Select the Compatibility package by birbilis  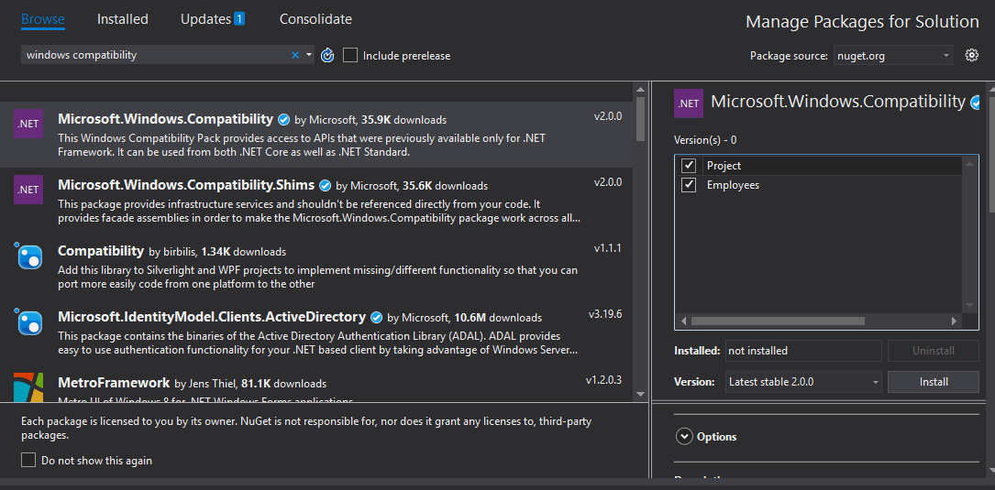pos(101,251)
